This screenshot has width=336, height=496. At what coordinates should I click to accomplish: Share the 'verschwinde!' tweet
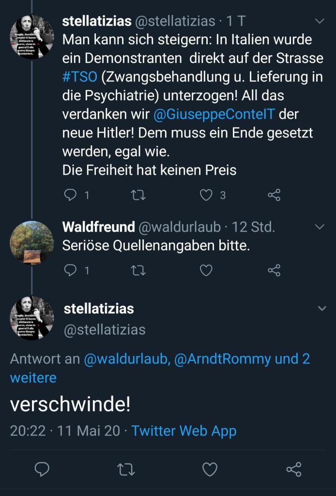tap(293, 469)
